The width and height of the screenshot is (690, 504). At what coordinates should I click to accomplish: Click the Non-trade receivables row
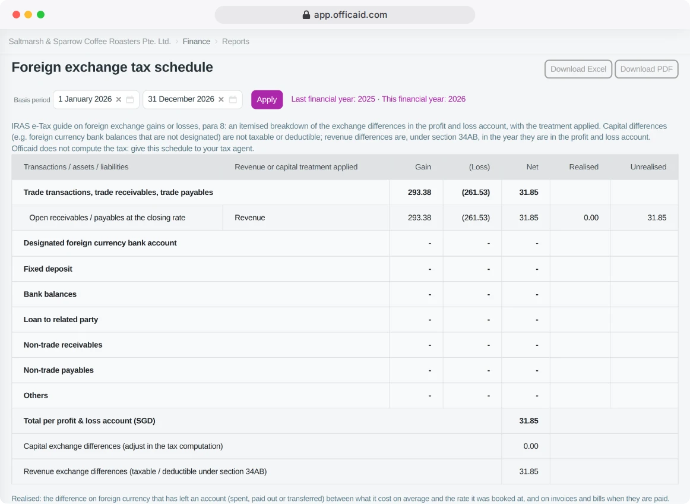click(x=345, y=345)
